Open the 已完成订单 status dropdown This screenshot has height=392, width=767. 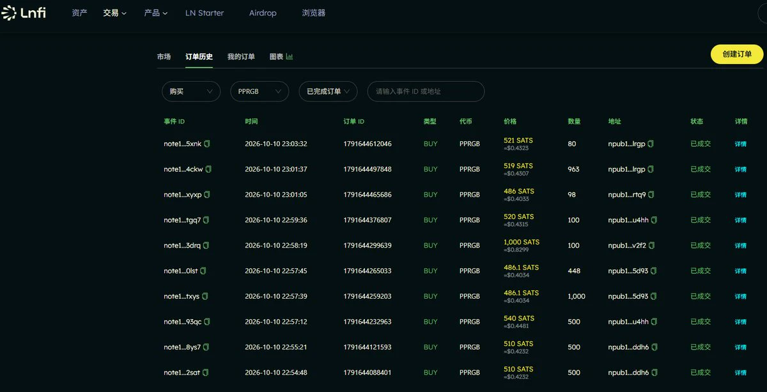point(328,91)
